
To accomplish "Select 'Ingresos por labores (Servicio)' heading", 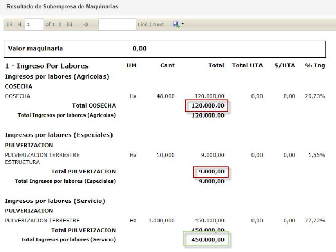I will click(x=55, y=201).
